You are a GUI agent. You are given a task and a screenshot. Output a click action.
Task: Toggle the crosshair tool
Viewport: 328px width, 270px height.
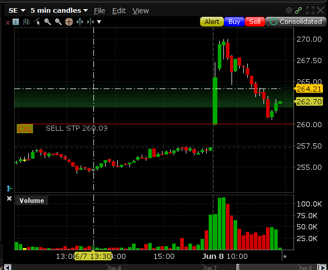click(69, 22)
